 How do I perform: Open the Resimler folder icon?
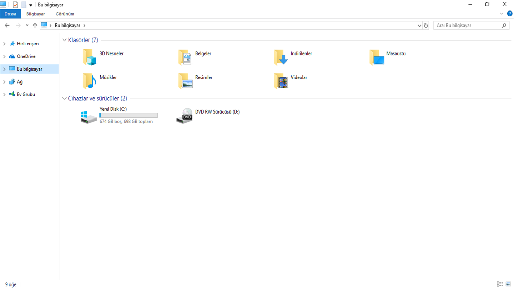click(x=185, y=81)
